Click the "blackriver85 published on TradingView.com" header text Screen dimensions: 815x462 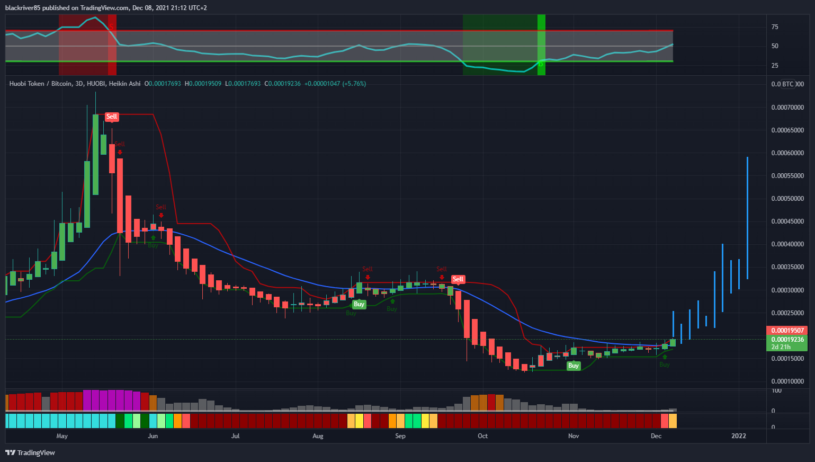click(x=67, y=8)
